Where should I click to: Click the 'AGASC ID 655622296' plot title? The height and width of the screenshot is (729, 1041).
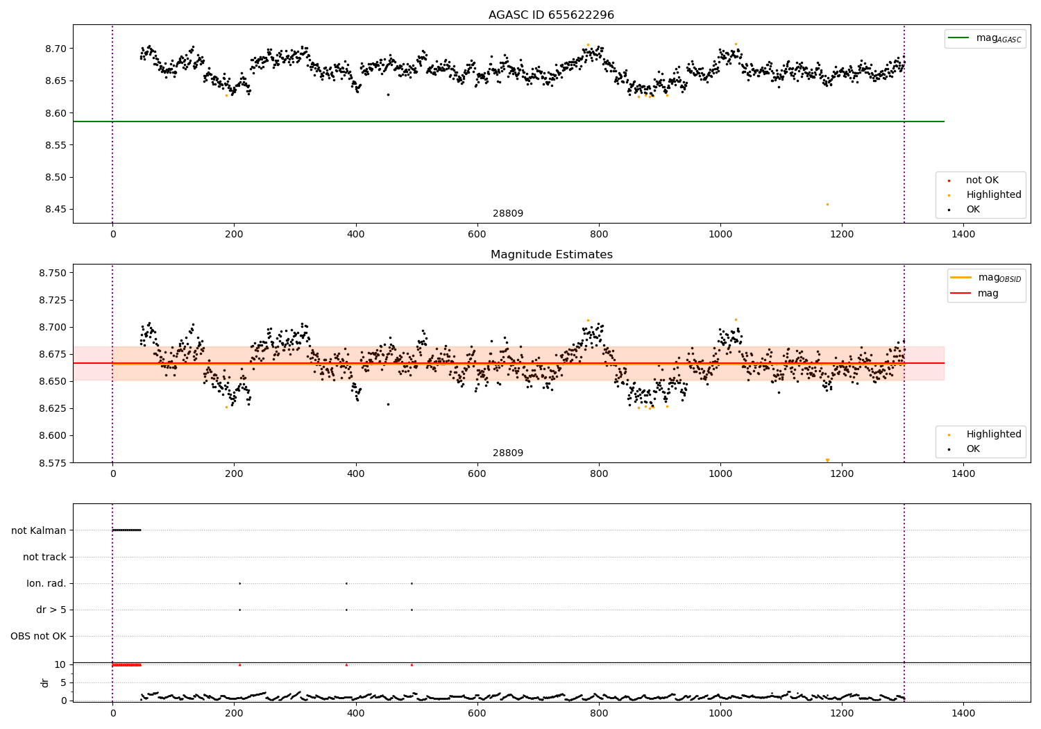point(551,15)
